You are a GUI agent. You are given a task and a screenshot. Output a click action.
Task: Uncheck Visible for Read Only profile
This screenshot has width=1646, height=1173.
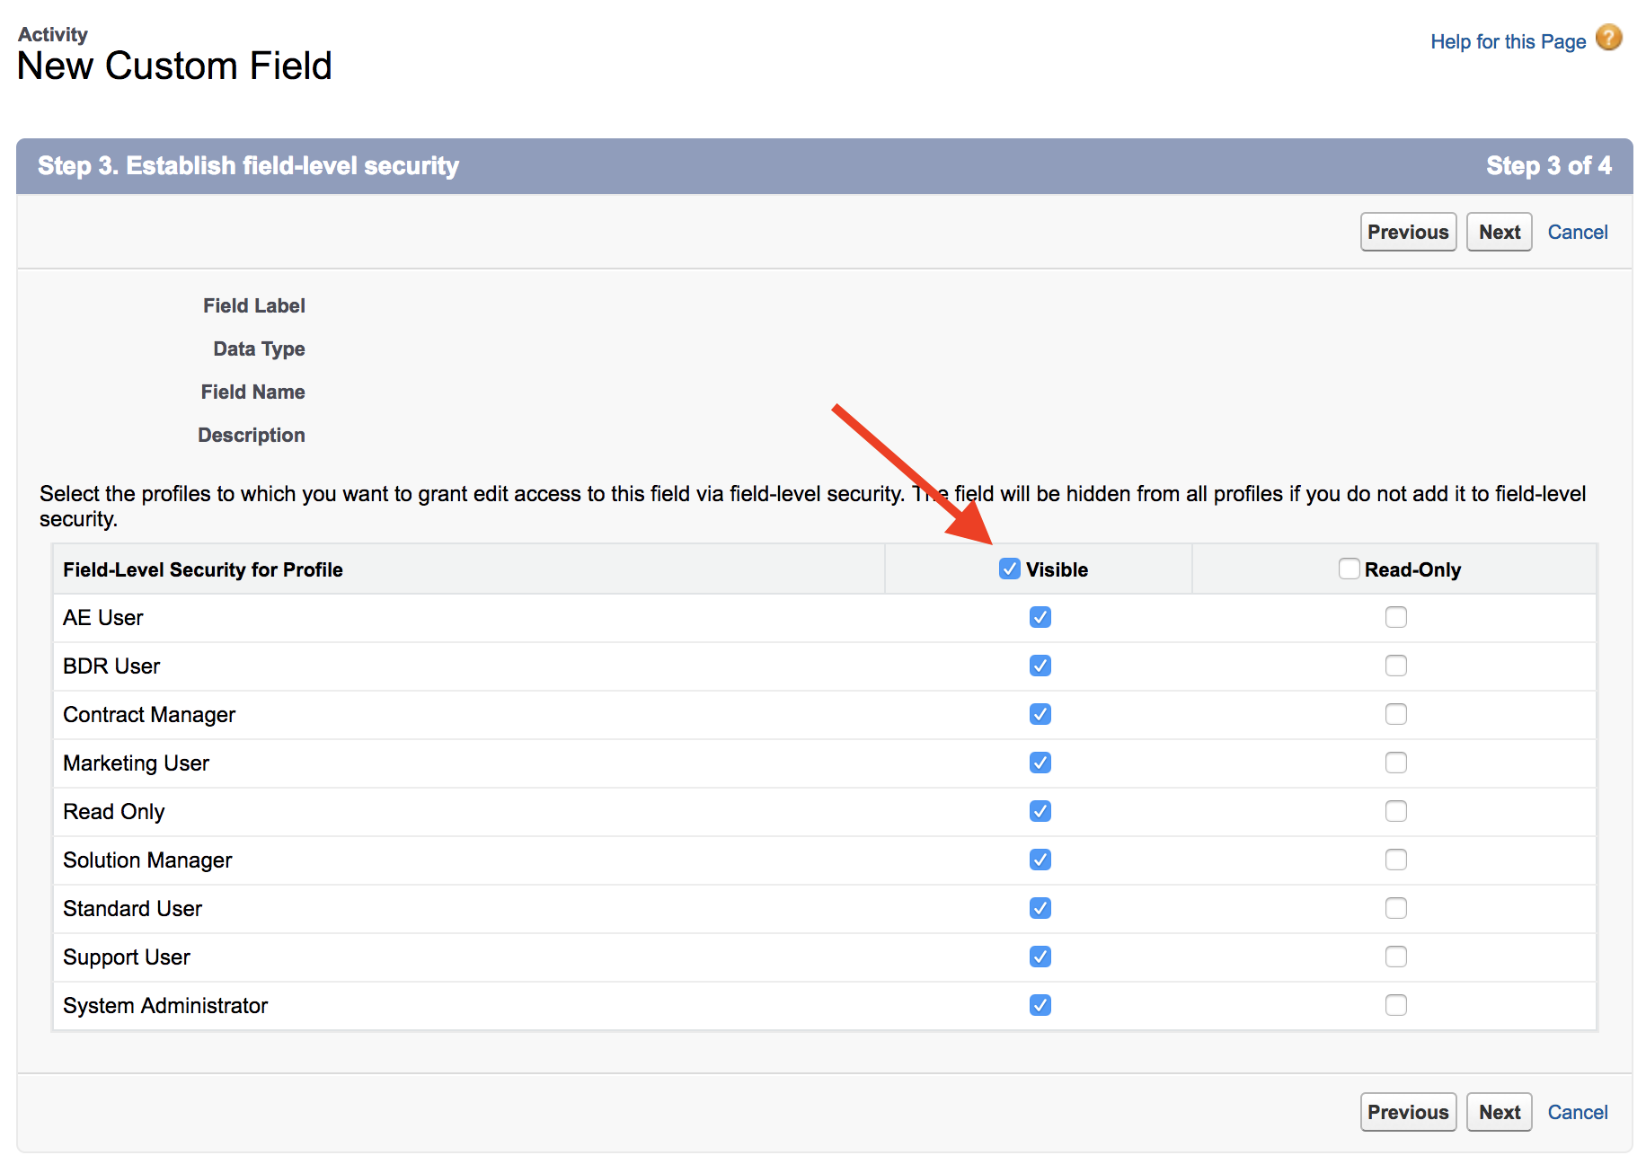coord(1040,811)
